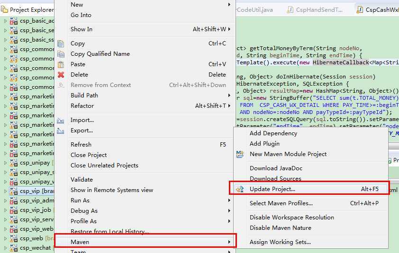399x253 pixels.
Task: Click the Import icon in context menu
Action: point(61,121)
